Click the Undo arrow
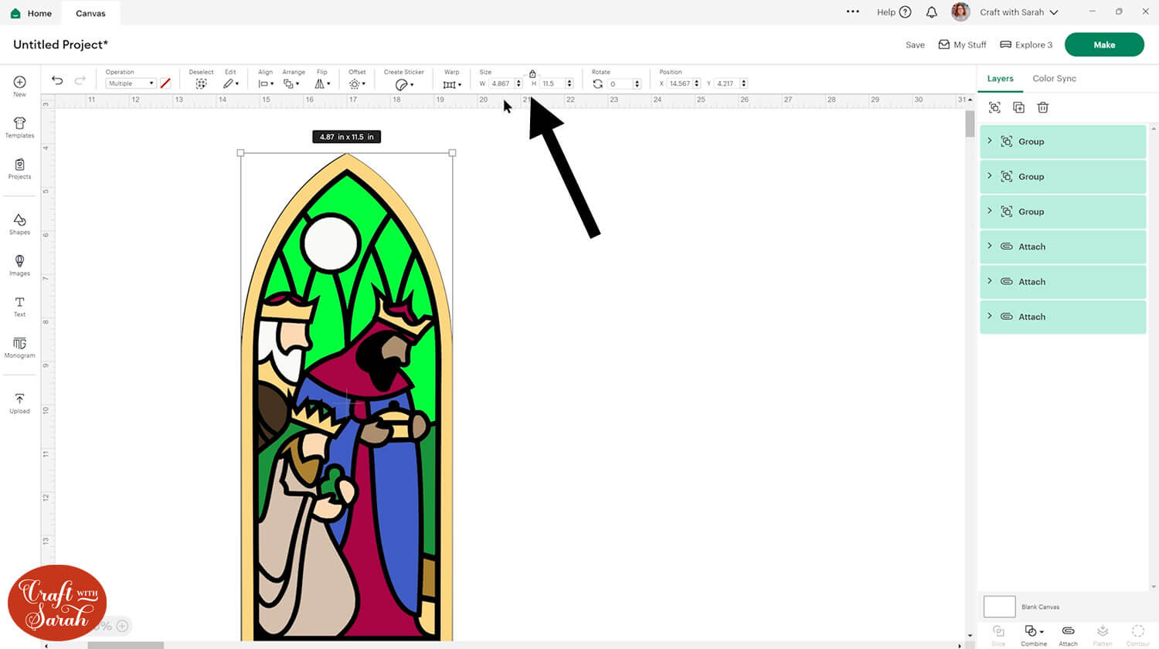This screenshot has height=649, width=1159. click(x=57, y=80)
